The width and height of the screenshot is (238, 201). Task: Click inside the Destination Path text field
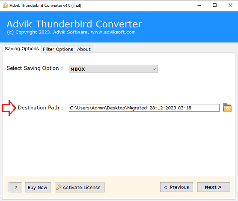[x=144, y=108]
